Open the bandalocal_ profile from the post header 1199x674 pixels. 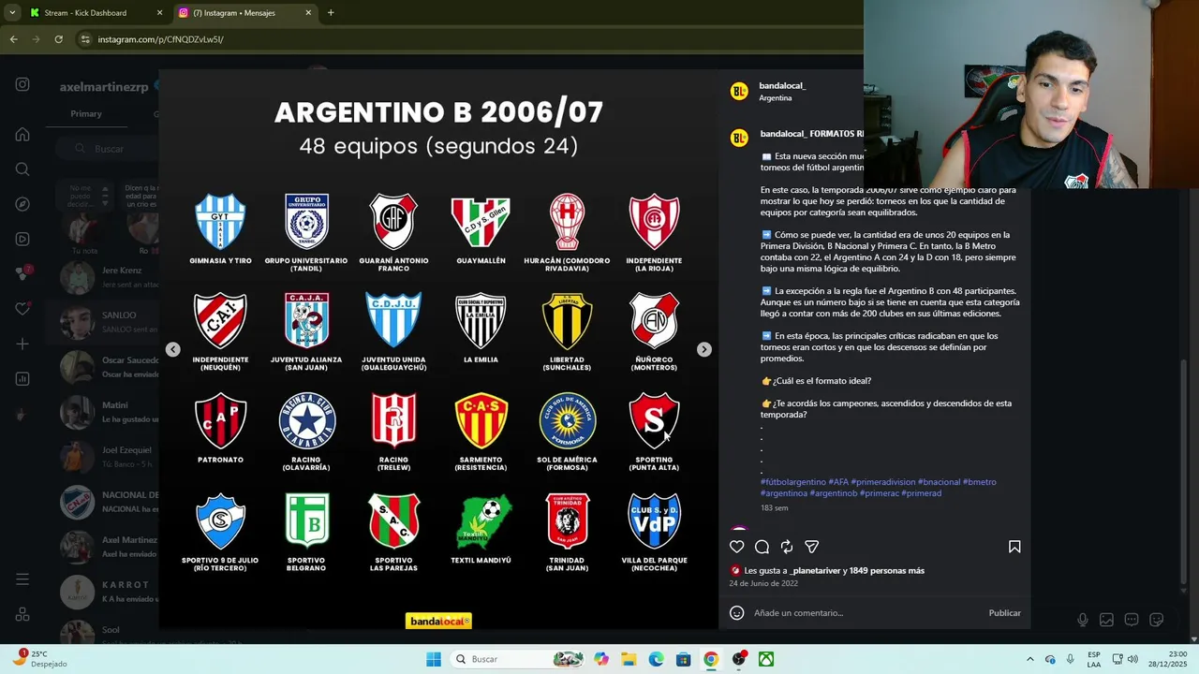coord(782,86)
